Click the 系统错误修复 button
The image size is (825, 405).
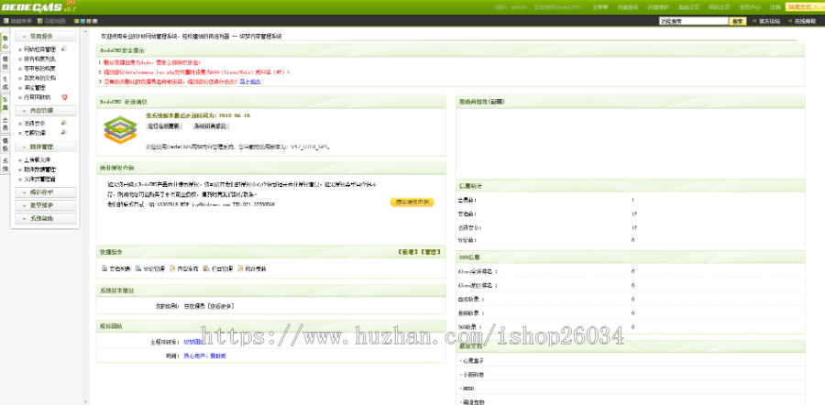click(211, 126)
